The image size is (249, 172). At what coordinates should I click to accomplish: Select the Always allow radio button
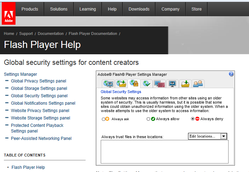148,119
